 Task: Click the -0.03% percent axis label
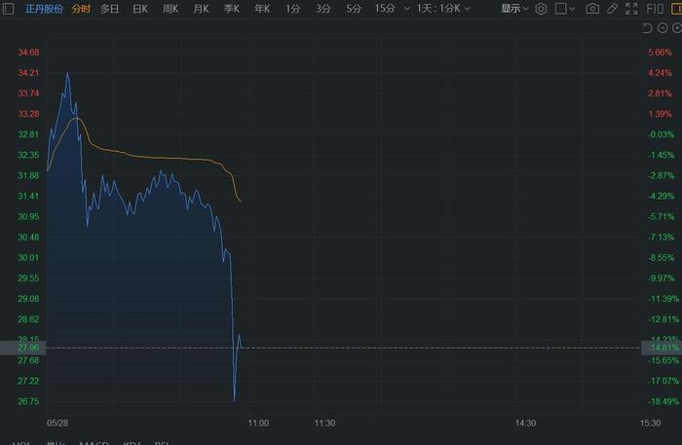(x=662, y=134)
